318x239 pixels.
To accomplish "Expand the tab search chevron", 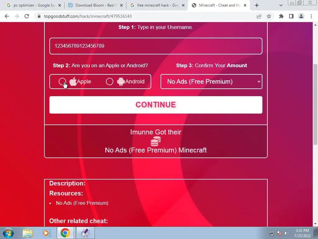I will (281, 6).
